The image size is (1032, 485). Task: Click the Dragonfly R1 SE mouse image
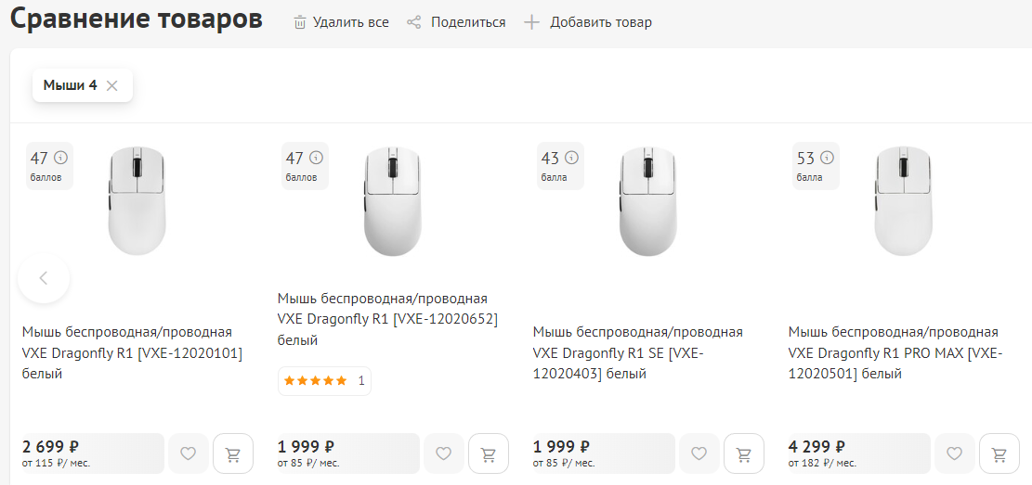[648, 201]
